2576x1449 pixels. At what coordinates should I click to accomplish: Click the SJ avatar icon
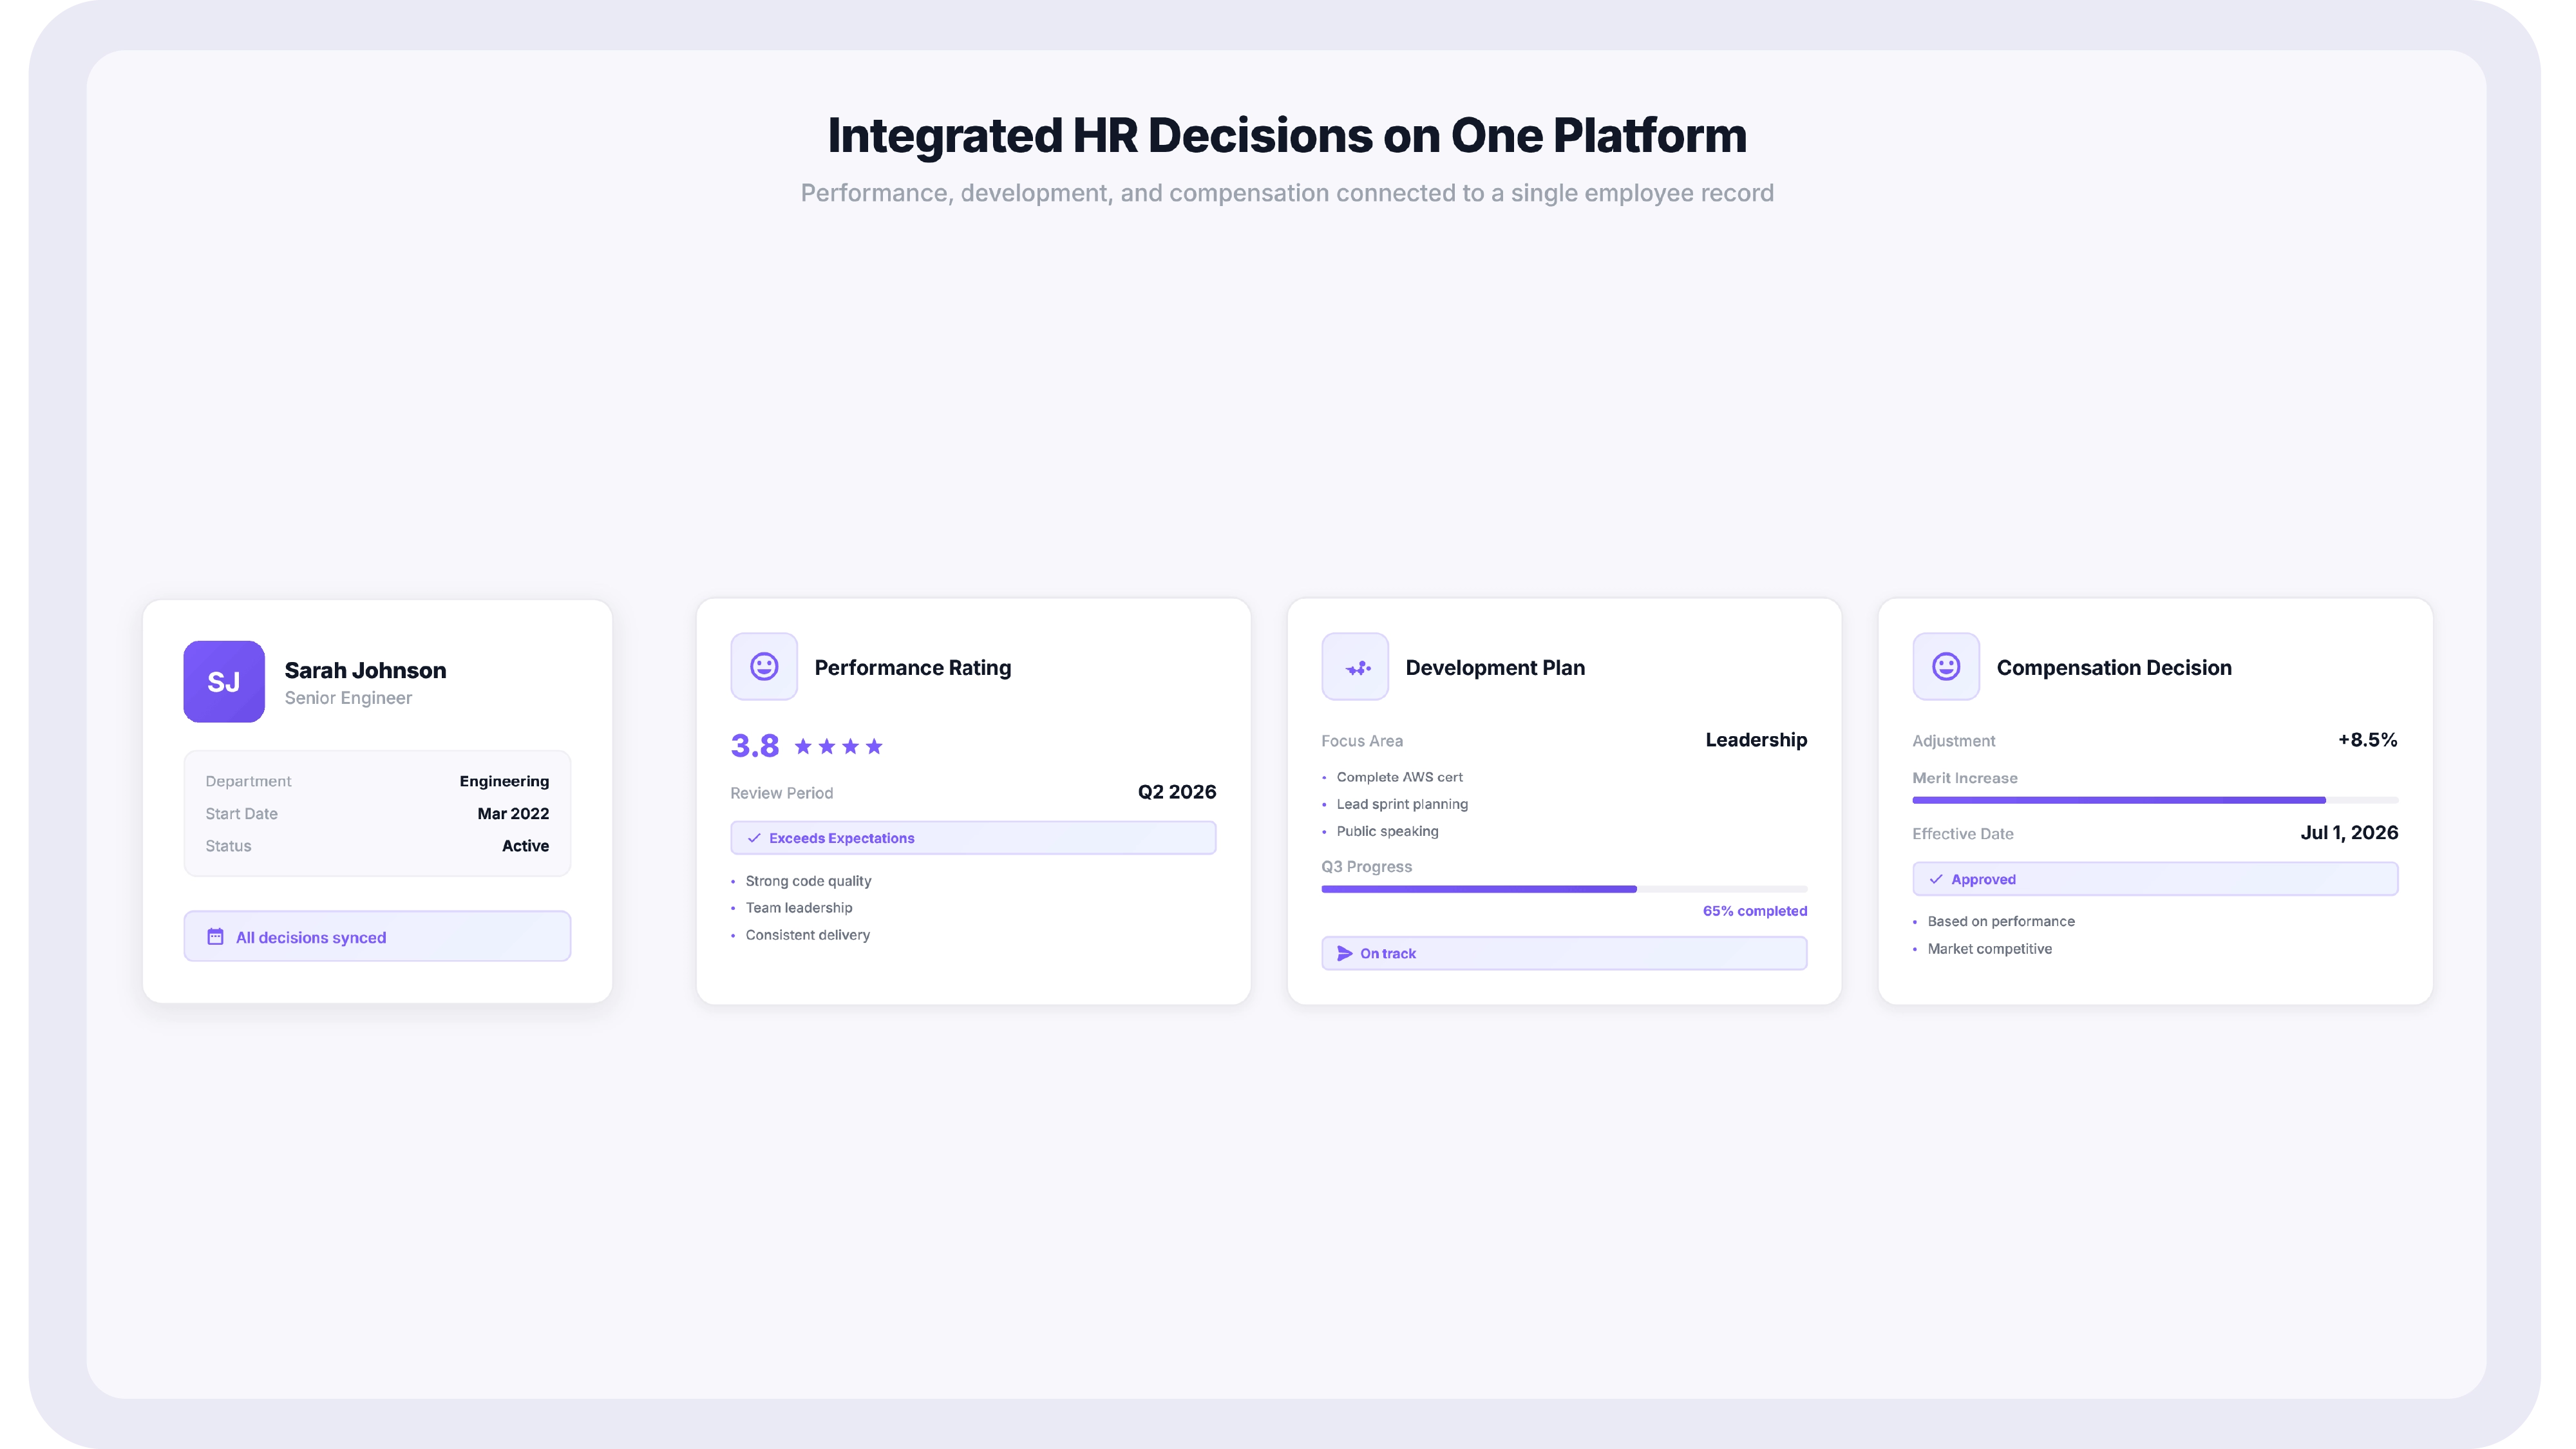224,681
